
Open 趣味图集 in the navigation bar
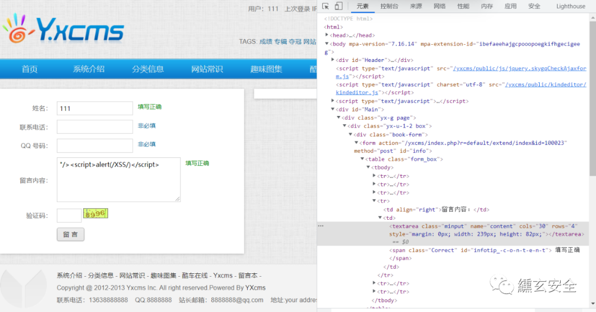coord(266,69)
